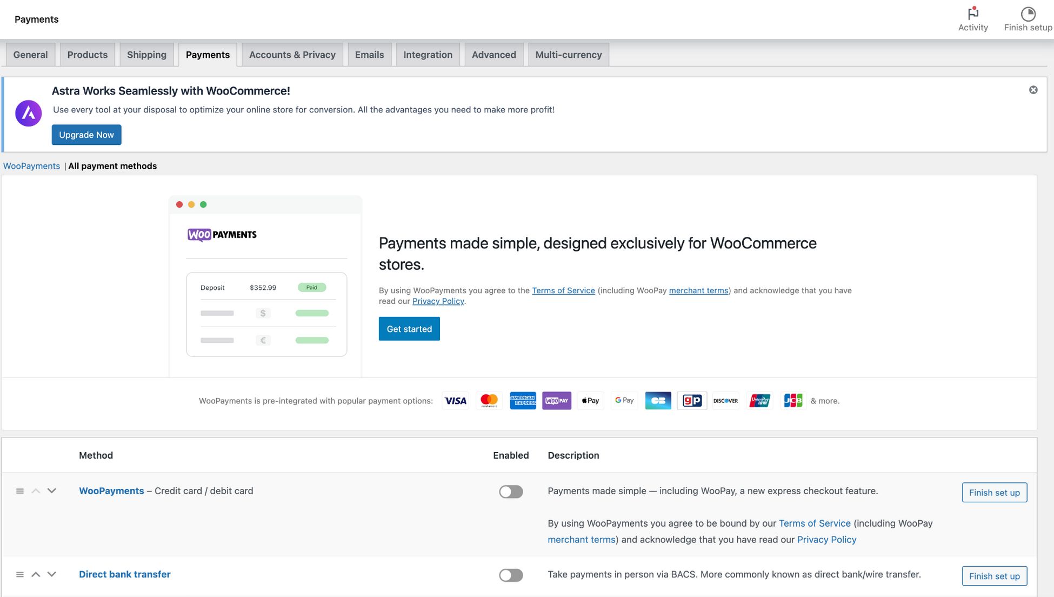This screenshot has width=1054, height=597.
Task: Enable the Direct bank transfer toggle
Action: click(x=511, y=575)
